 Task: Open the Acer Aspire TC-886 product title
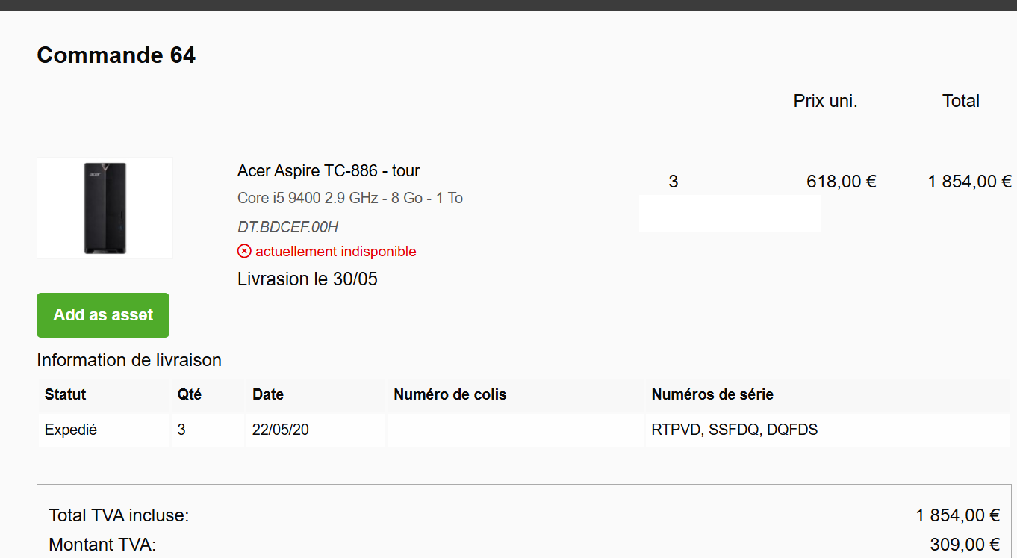(x=329, y=171)
